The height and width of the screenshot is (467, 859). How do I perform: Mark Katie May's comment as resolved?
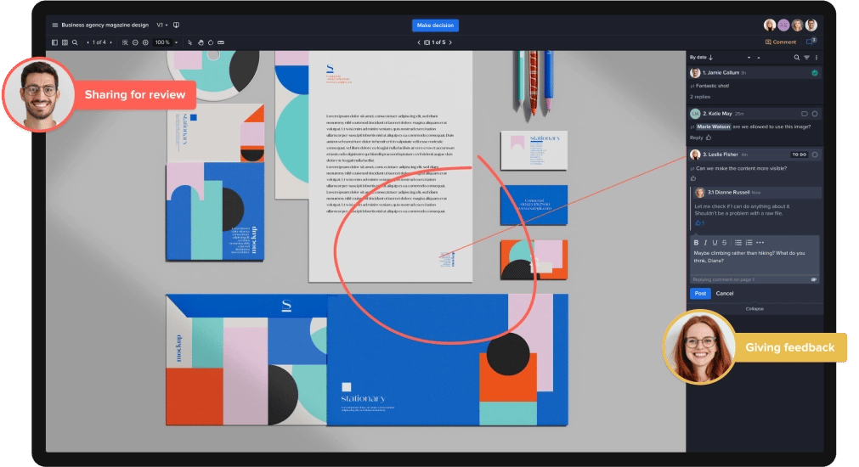tap(815, 114)
